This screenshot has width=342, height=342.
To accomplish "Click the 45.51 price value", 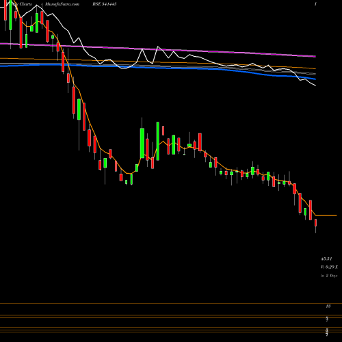I will 326,259.
